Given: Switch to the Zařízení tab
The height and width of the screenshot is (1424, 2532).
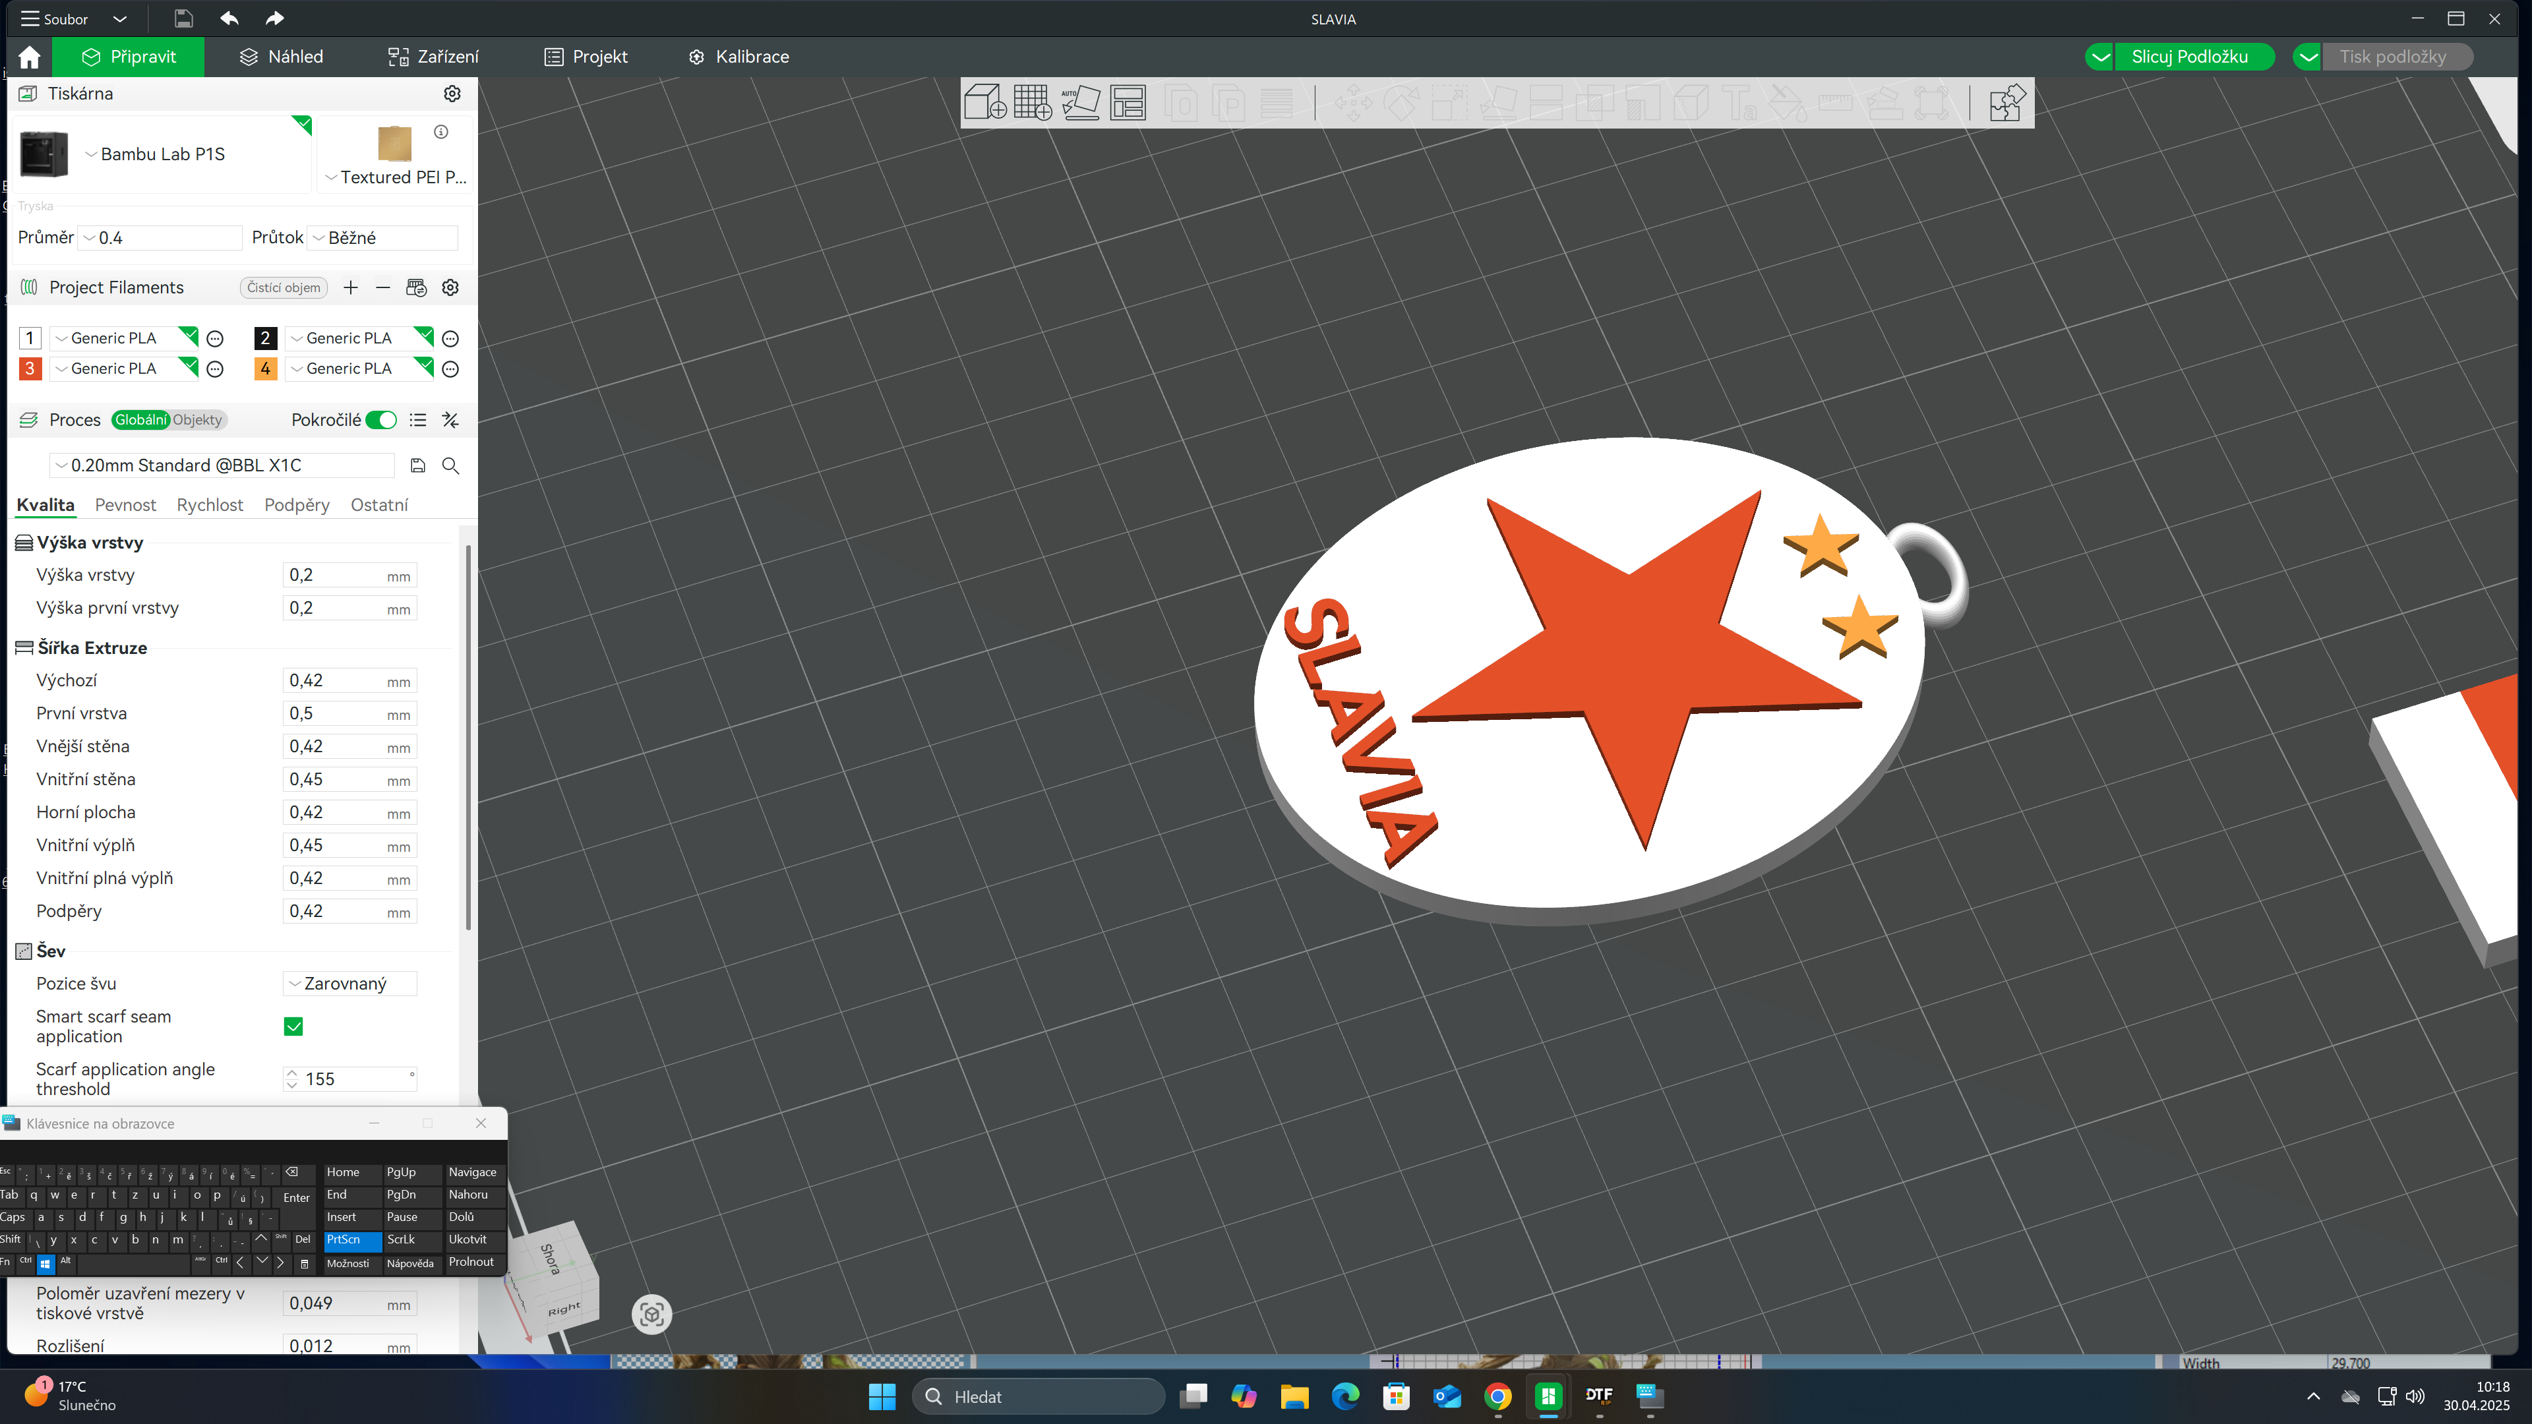Looking at the screenshot, I should point(433,57).
